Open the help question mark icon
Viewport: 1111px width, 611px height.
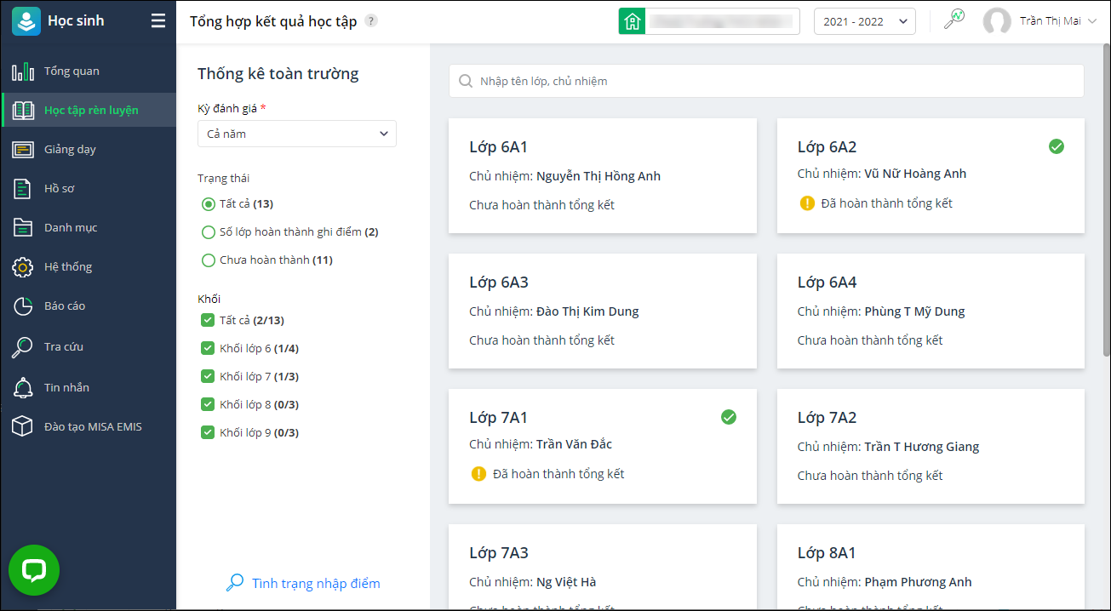pos(371,21)
